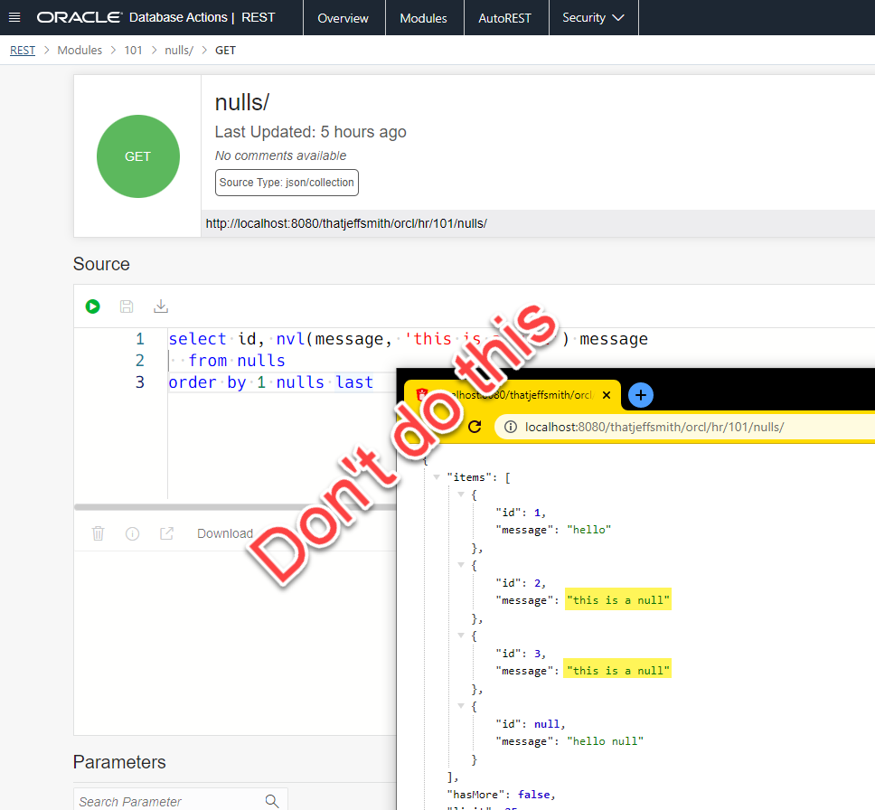Image resolution: width=875 pixels, height=810 pixels.
Task: Click the green GET method badge
Action: coord(137,156)
